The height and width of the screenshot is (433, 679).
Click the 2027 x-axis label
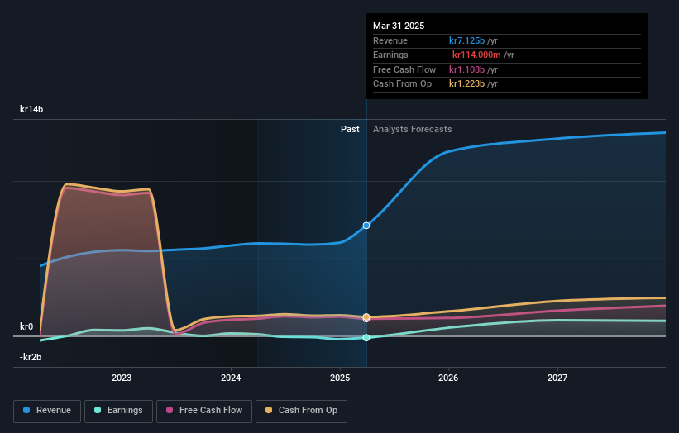coord(557,378)
